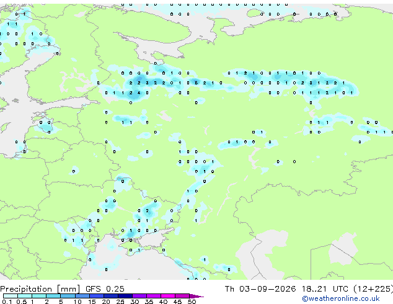Screen dimensions: 393x304
Task: Click the '50' legend scale label
Action: (192, 302)
